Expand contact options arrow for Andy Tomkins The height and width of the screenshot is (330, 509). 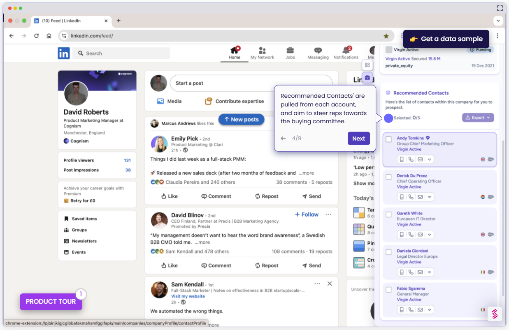click(430, 159)
